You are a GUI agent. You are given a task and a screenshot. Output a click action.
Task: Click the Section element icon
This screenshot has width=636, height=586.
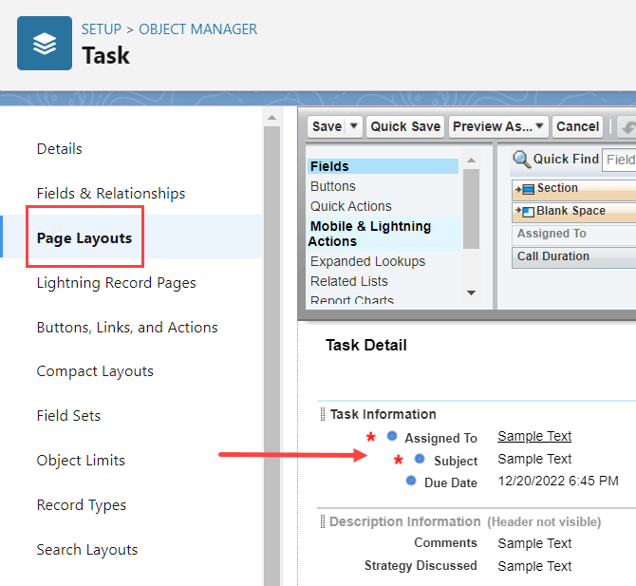coord(524,189)
